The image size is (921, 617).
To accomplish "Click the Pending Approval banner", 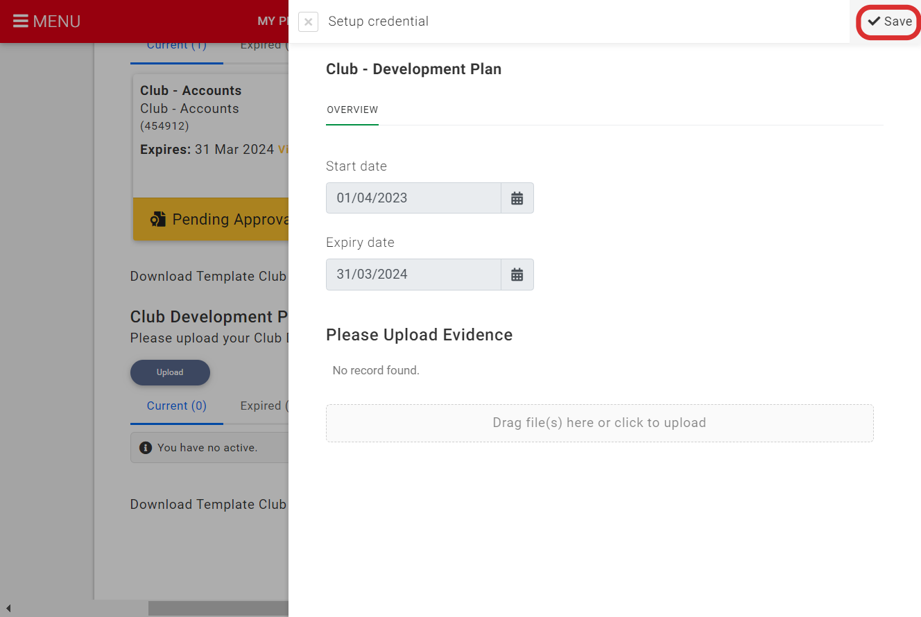I will tap(211, 219).
